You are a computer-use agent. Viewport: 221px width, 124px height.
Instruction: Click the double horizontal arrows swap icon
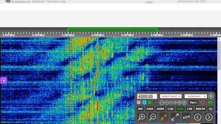[186, 117]
